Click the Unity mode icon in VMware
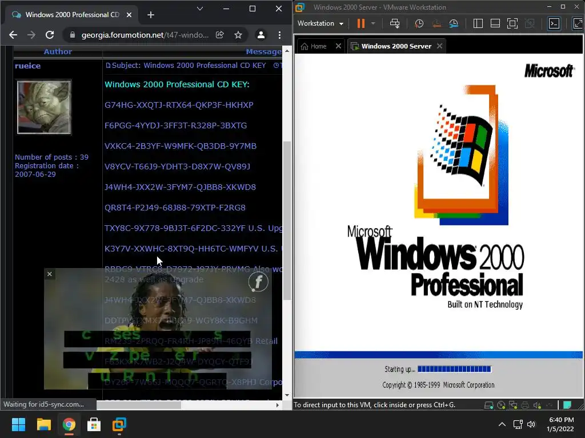This screenshot has width=585, height=438. (530, 23)
